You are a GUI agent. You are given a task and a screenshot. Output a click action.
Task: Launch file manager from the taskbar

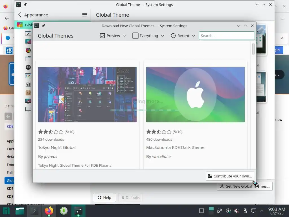coord(20,211)
